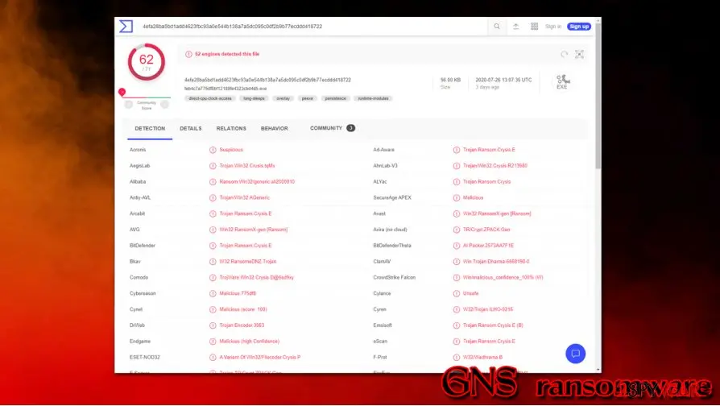This screenshot has height=406, width=720.
Task: Click the alert icon before '62 engines detected'
Action: click(188, 54)
